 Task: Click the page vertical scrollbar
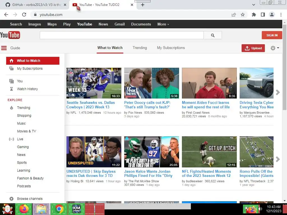click(284, 67)
